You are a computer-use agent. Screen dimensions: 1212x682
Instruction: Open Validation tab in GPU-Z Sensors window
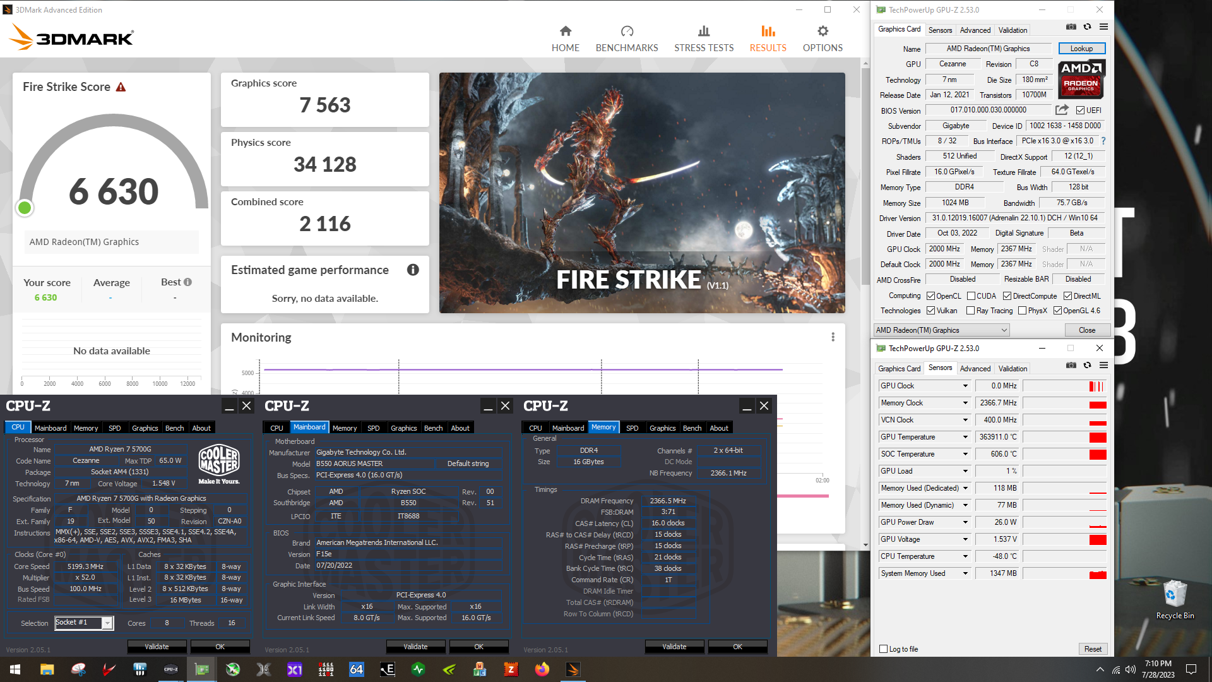tap(1013, 369)
